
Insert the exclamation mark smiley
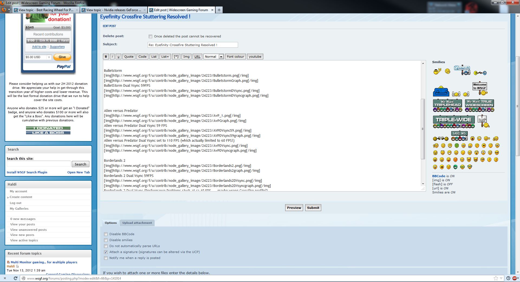tap(489, 160)
